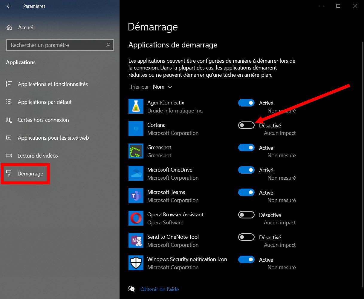The height and width of the screenshot is (299, 364).
Task: Click the Microsoft OneDrive app name
Action: [x=170, y=170]
